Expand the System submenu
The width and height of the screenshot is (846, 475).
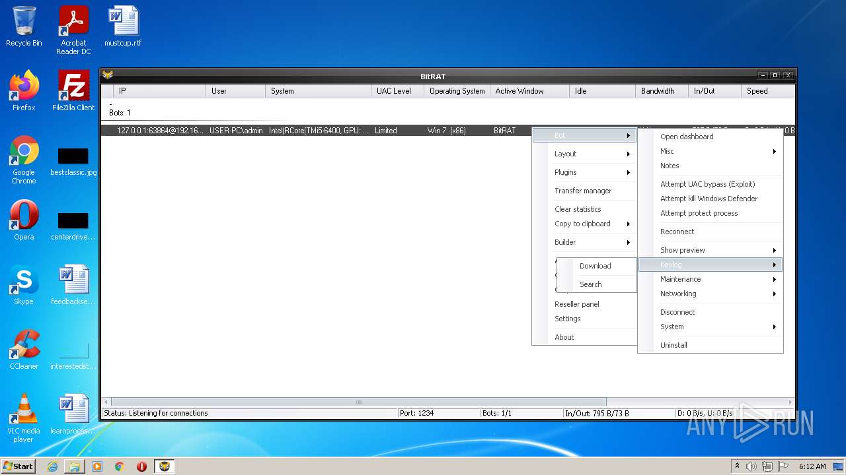[x=711, y=327]
